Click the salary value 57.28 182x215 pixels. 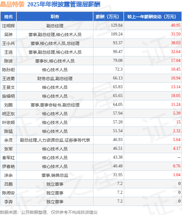tap(117, 122)
